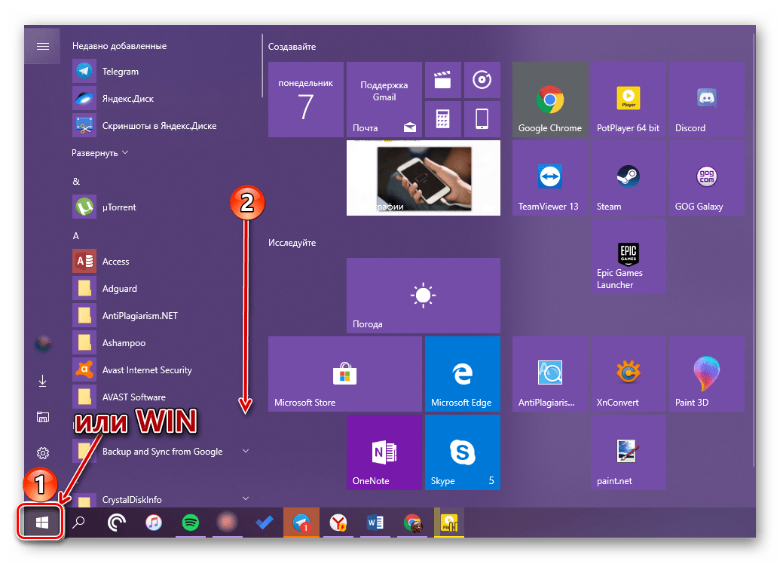
Task: Click the Windows Start button
Action: [x=42, y=523]
